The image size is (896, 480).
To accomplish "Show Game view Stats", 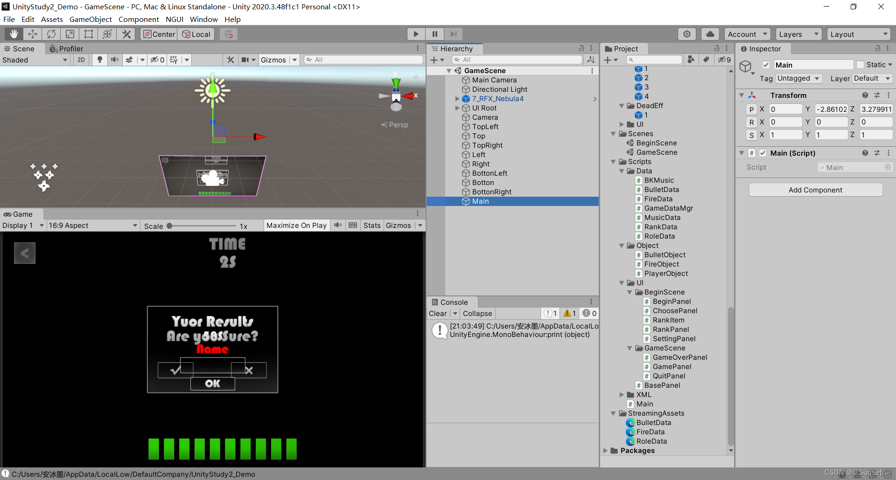I will pos(372,226).
